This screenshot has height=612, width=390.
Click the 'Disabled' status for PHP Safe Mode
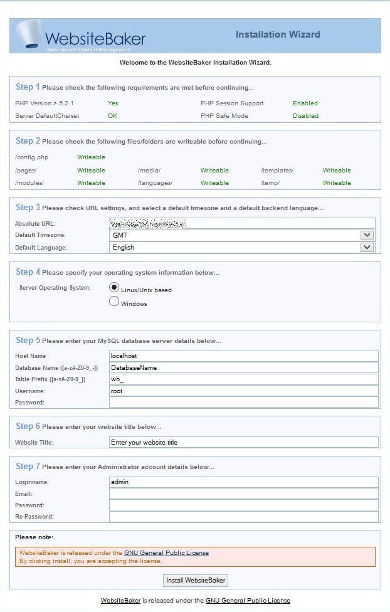coord(306,115)
